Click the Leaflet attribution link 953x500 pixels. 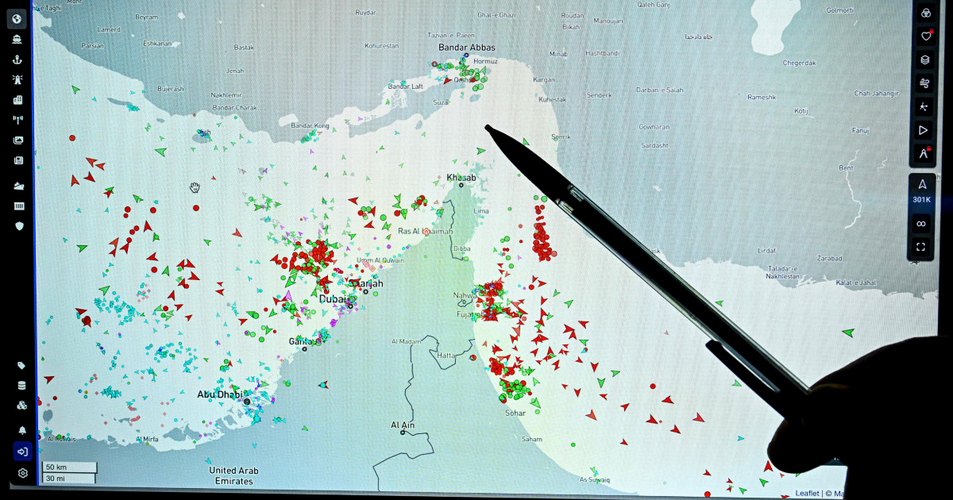point(807,493)
